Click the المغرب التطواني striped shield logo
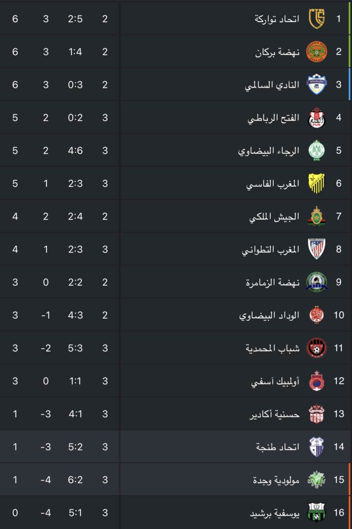 [x=316, y=249]
